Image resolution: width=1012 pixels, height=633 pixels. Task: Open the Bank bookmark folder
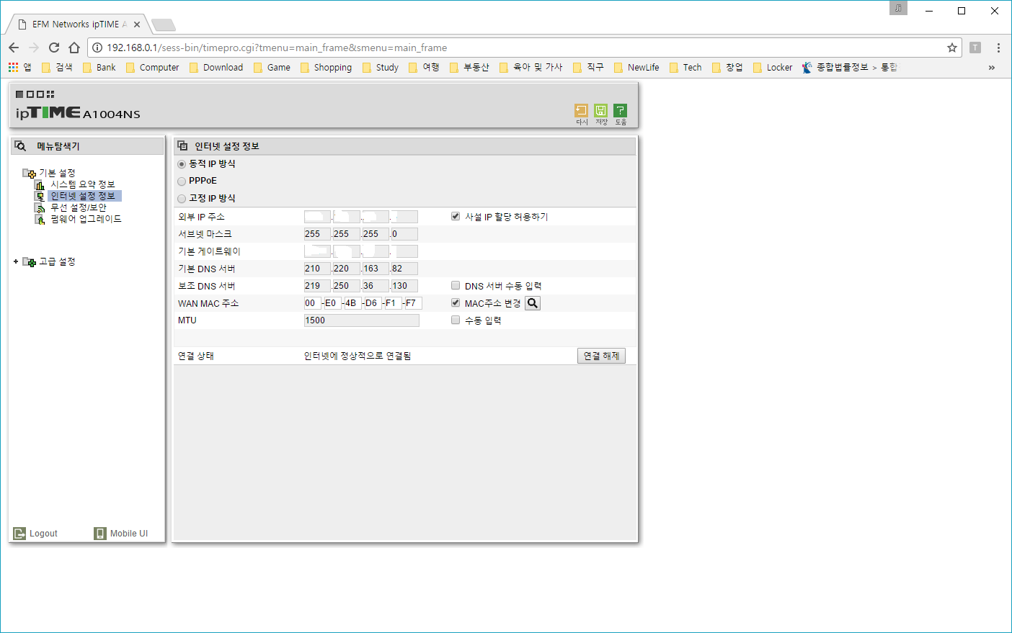click(x=99, y=68)
